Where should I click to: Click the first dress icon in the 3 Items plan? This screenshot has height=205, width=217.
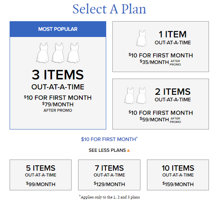43,53
